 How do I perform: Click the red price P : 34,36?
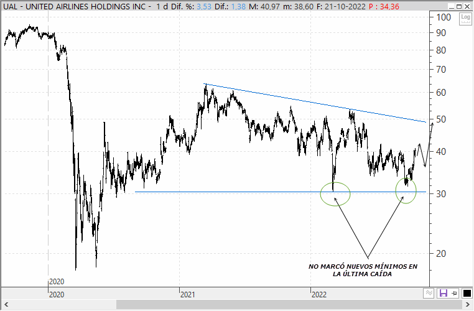point(384,6)
